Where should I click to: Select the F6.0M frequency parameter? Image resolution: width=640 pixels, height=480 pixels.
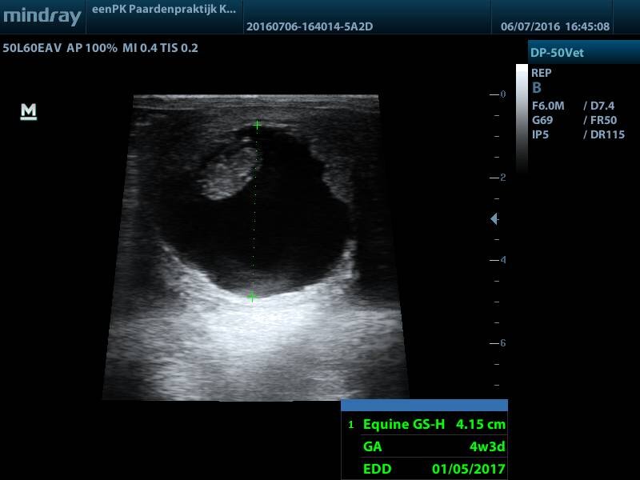click(x=549, y=106)
